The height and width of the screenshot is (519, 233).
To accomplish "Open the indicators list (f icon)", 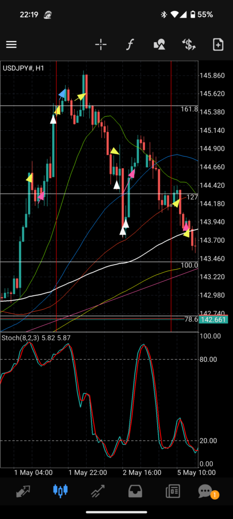I will [x=130, y=45].
